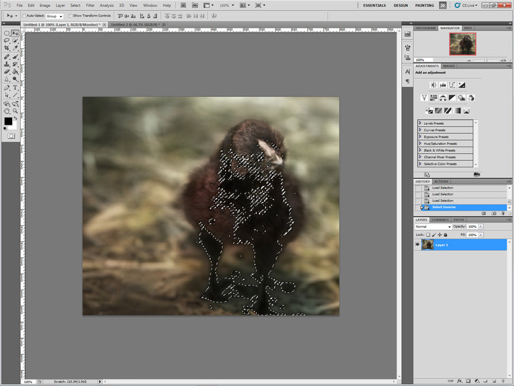This screenshot has width=514, height=386.
Task: Switch to the Histogram tab
Action: pyautogui.click(x=425, y=28)
